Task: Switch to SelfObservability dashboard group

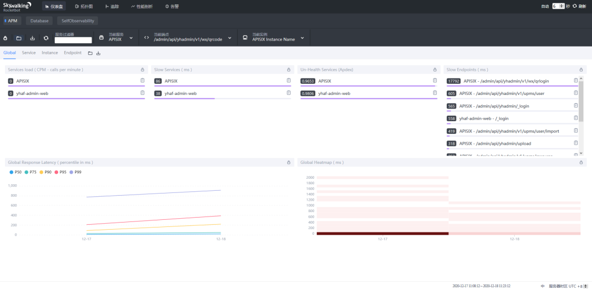Action: point(78,21)
